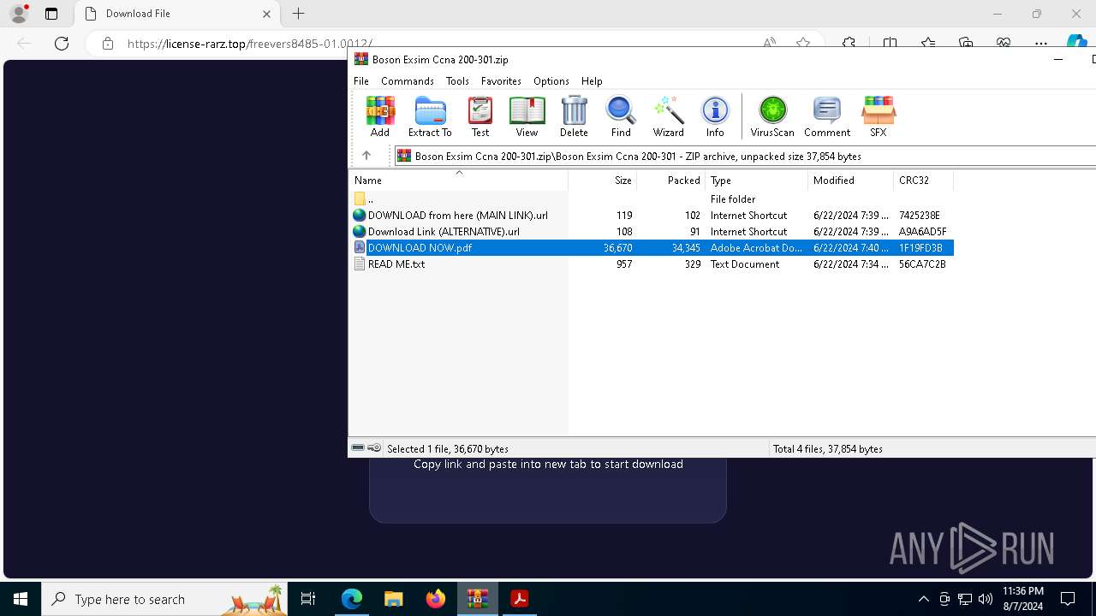Open File Explorer from taskbar
The width and height of the screenshot is (1096, 616).
click(393, 599)
